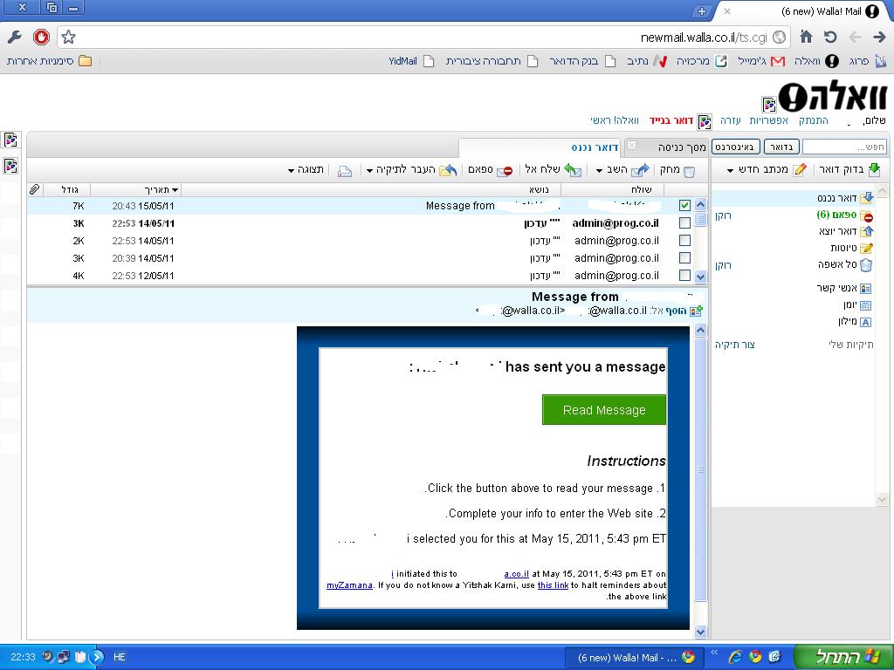Viewport: 894px width, 670px height.
Task: Go to Chrome home page
Action: (806, 37)
